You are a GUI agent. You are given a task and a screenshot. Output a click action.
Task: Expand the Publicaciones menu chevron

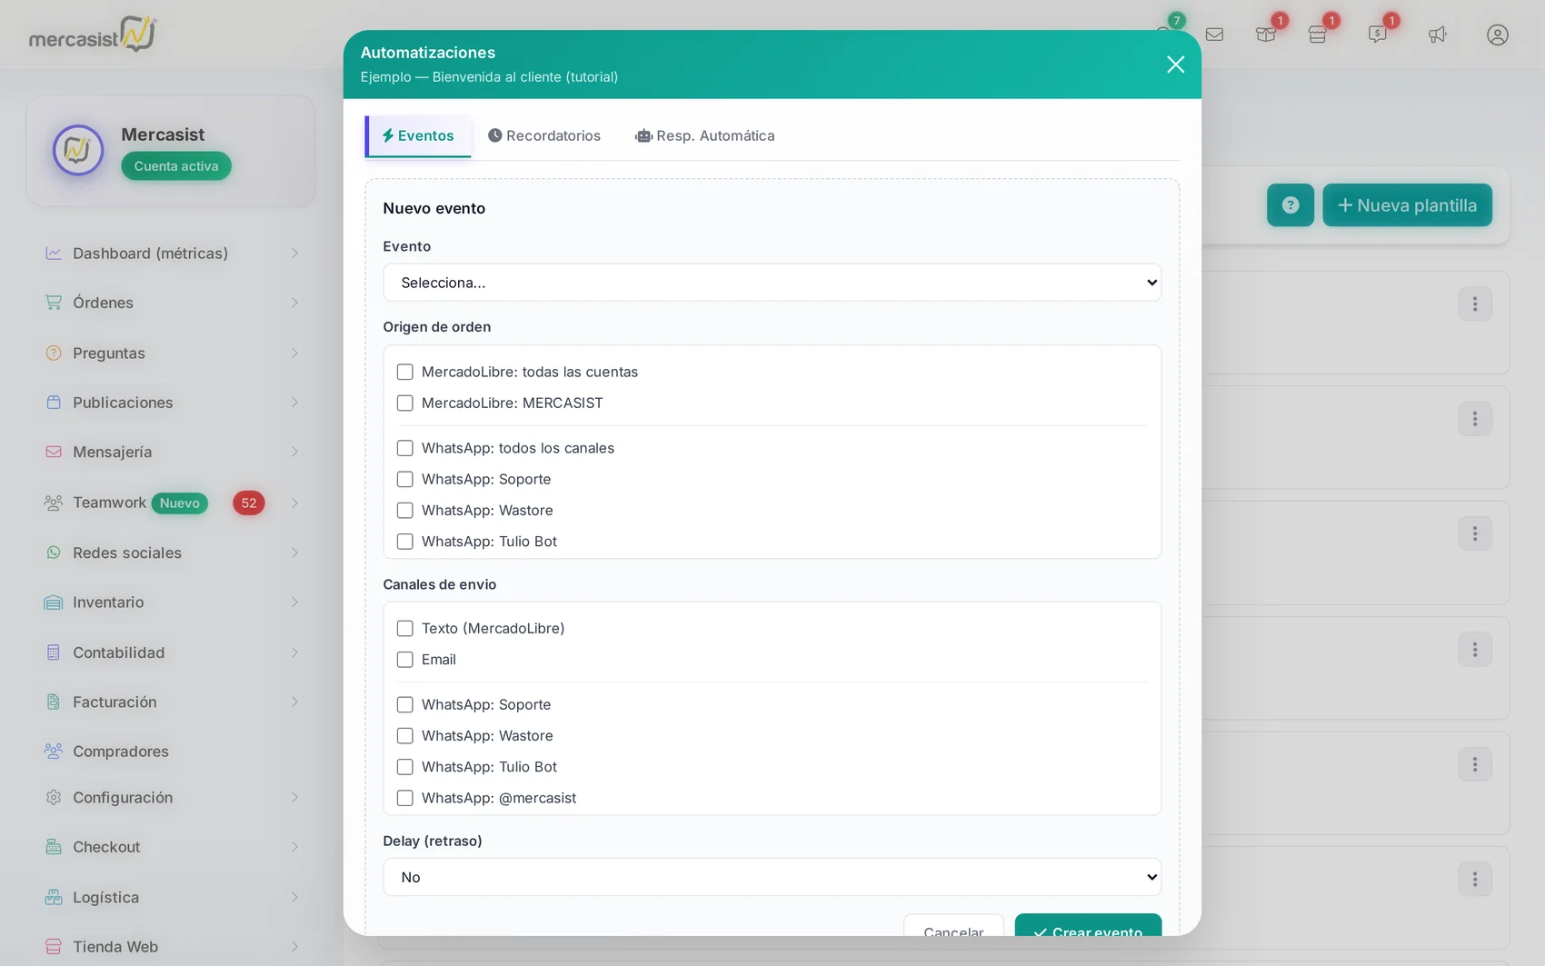[x=294, y=403]
